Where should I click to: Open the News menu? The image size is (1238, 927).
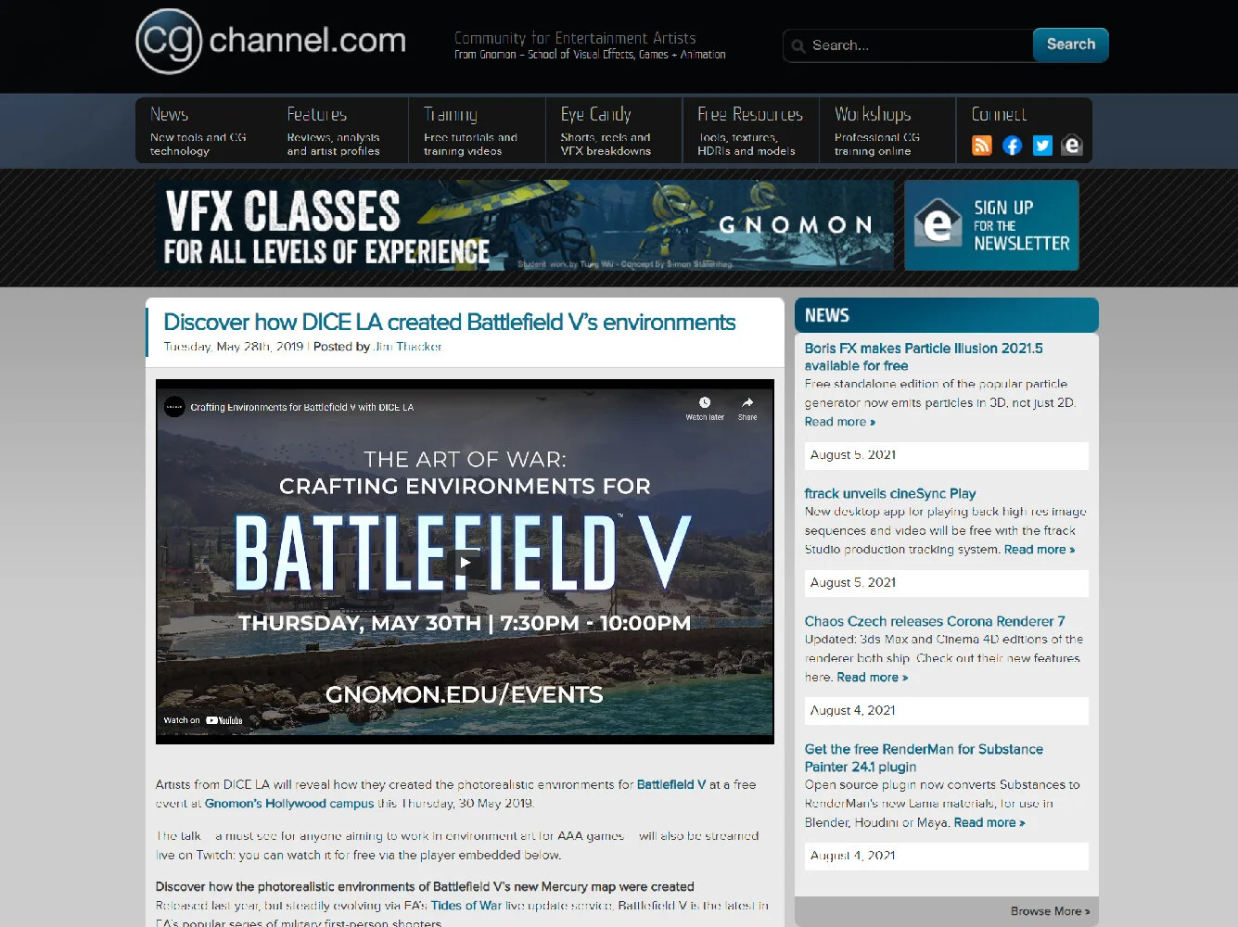point(204,131)
